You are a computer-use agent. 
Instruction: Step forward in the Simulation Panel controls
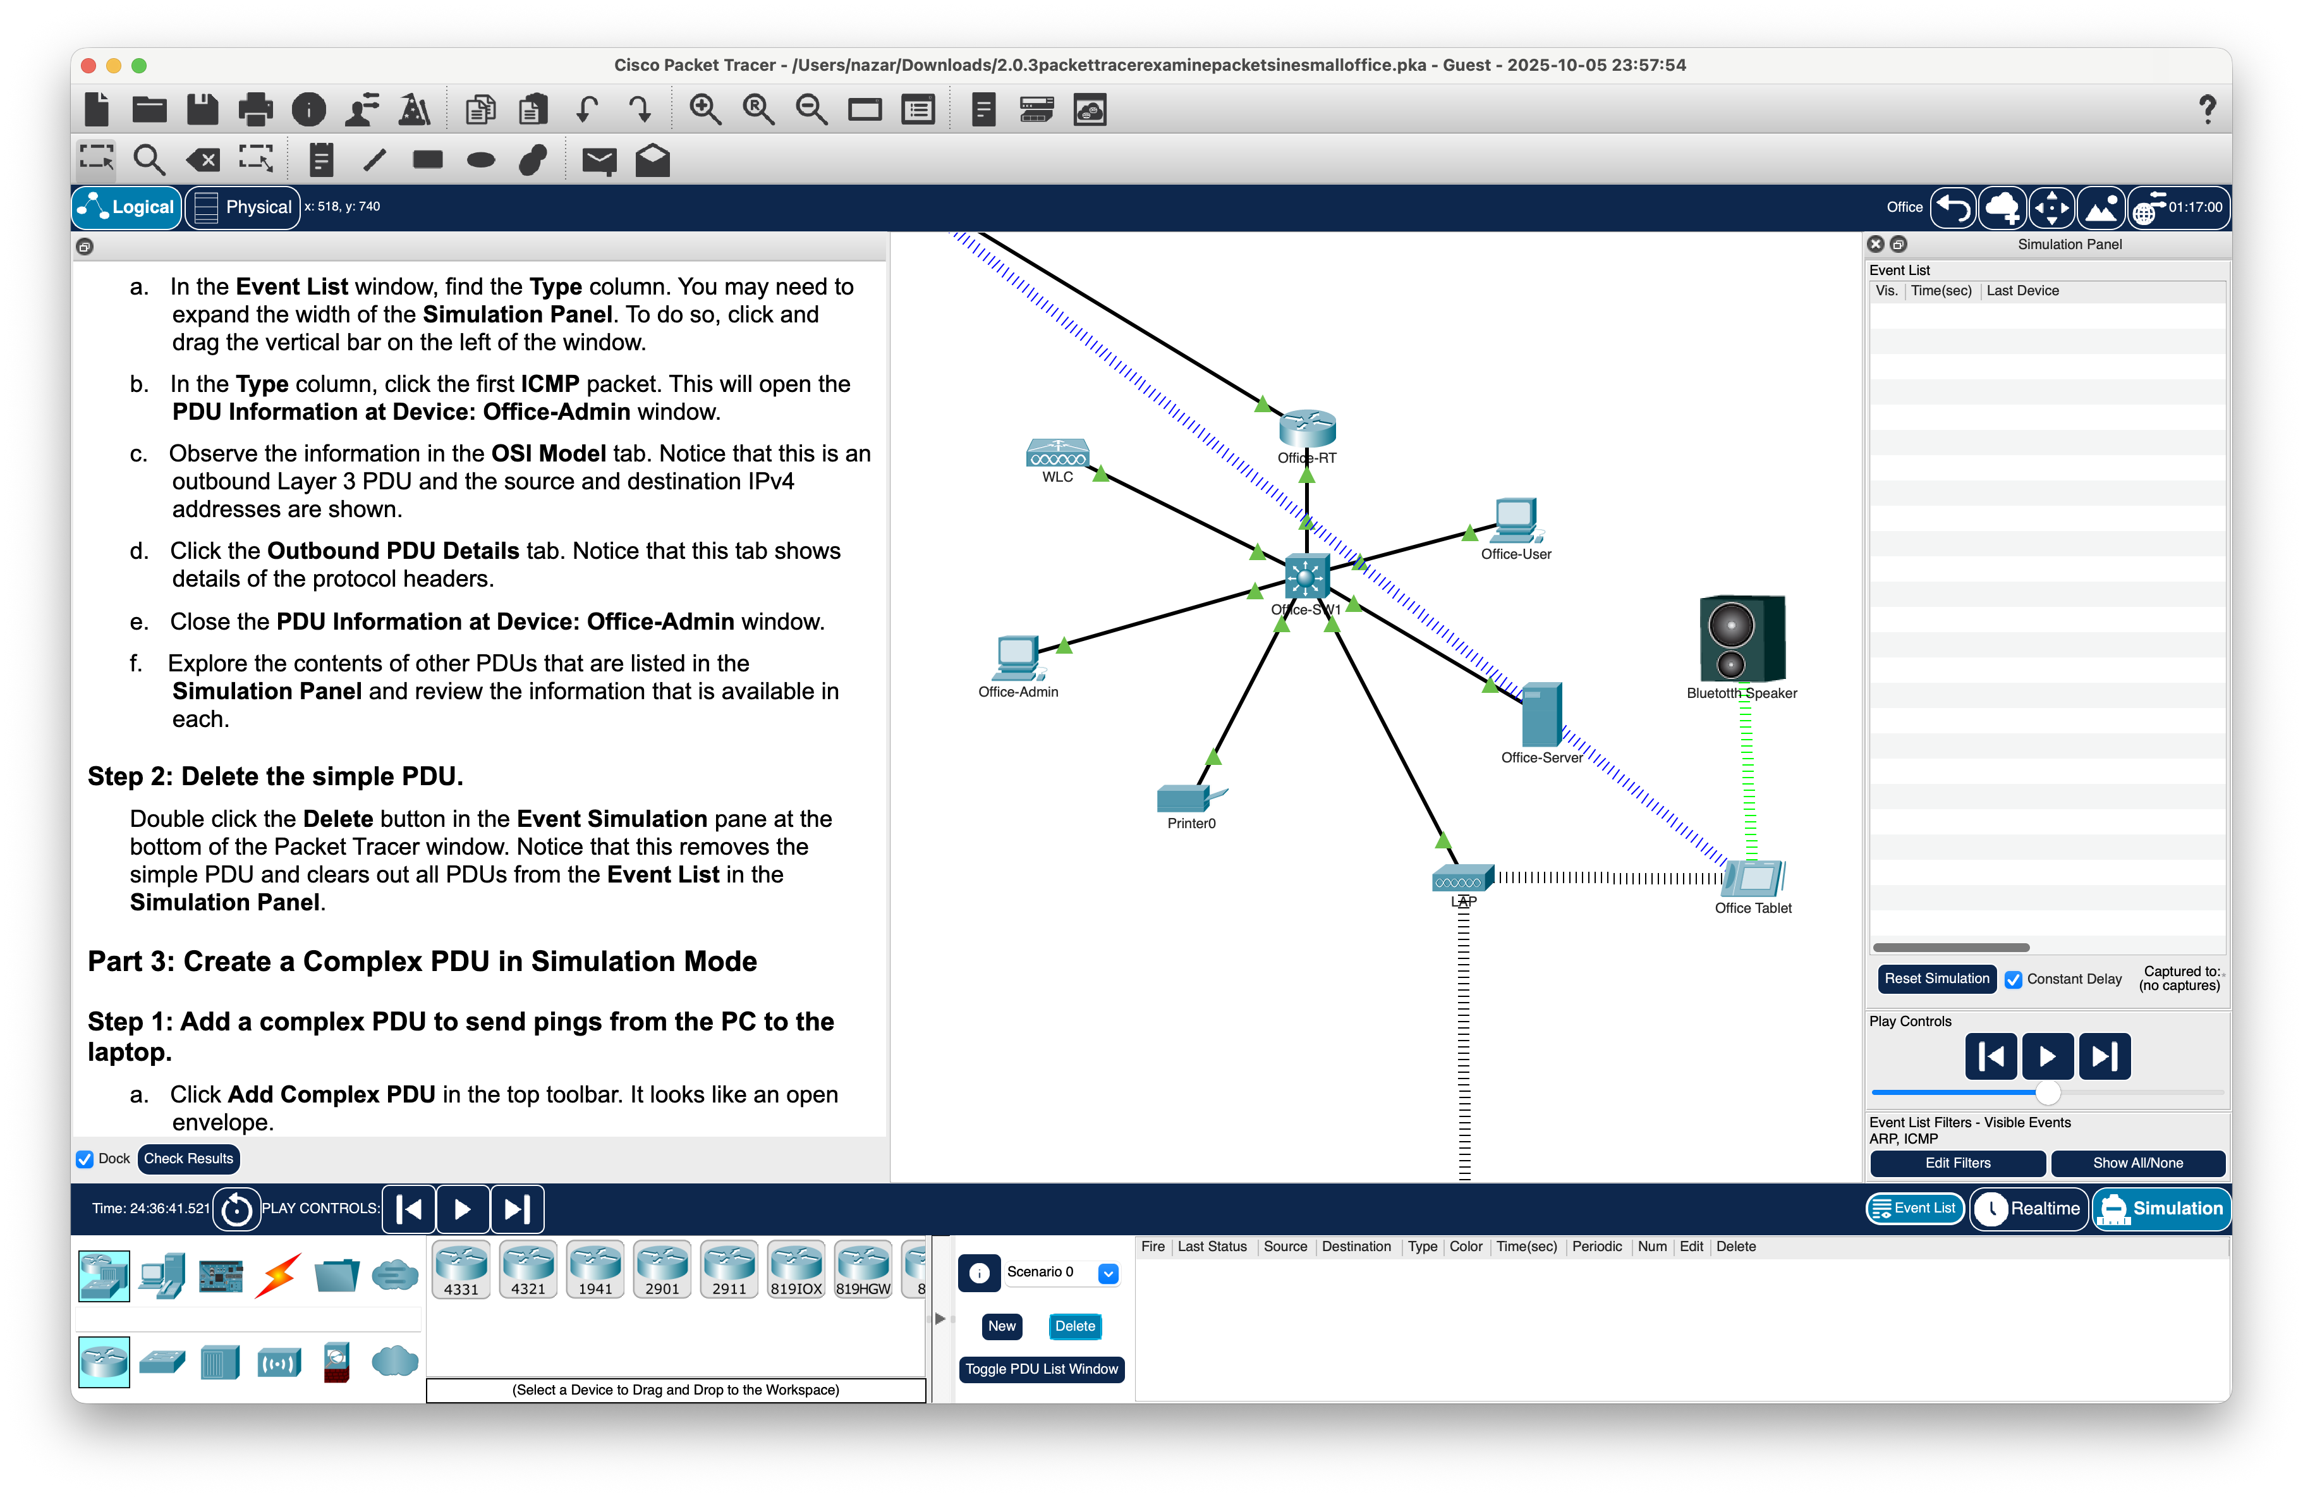pyautogui.click(x=2104, y=1057)
